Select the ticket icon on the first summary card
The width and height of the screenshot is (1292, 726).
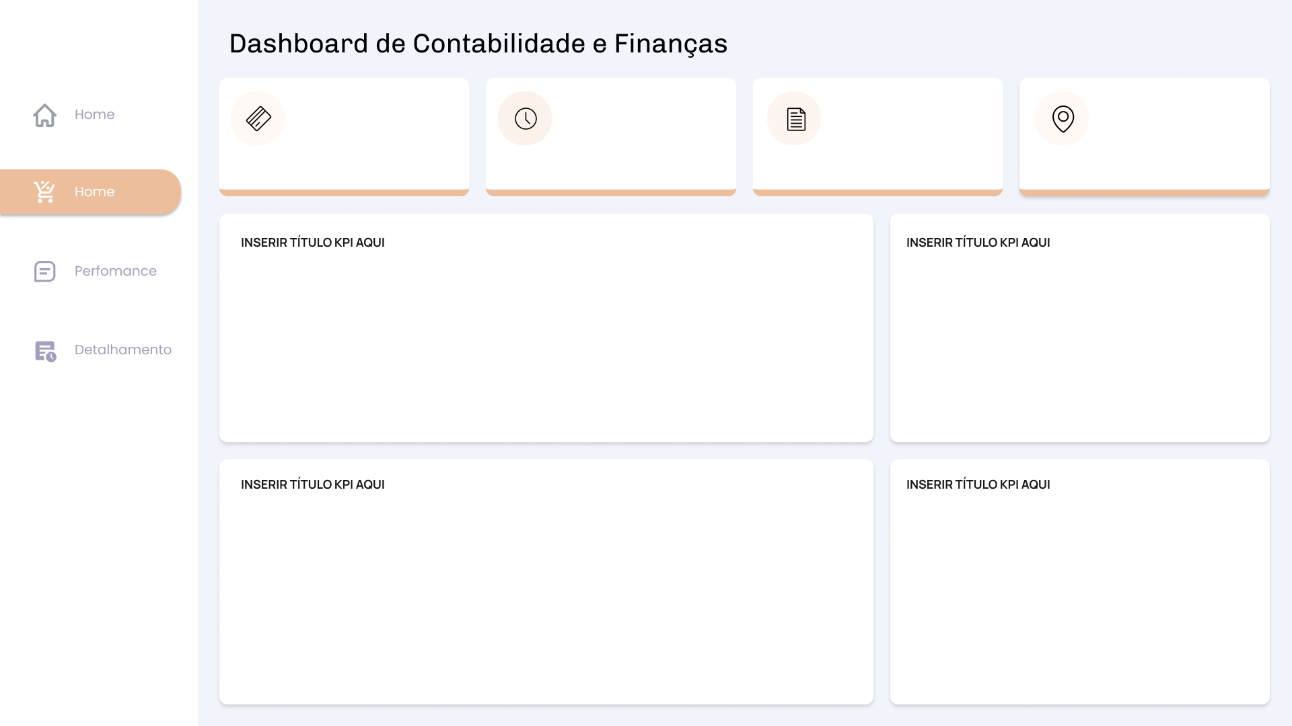[258, 118]
